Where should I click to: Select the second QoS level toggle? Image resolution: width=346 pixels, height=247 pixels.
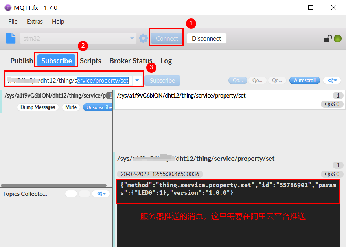click(x=258, y=81)
